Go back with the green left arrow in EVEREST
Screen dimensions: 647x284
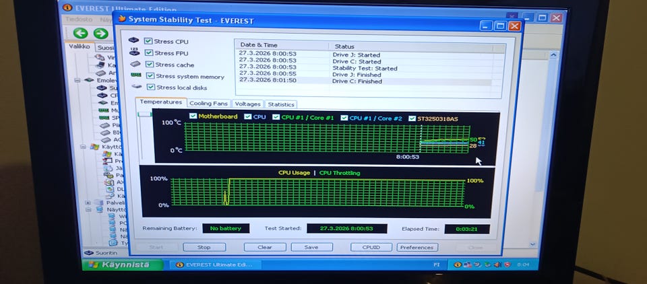(80, 34)
